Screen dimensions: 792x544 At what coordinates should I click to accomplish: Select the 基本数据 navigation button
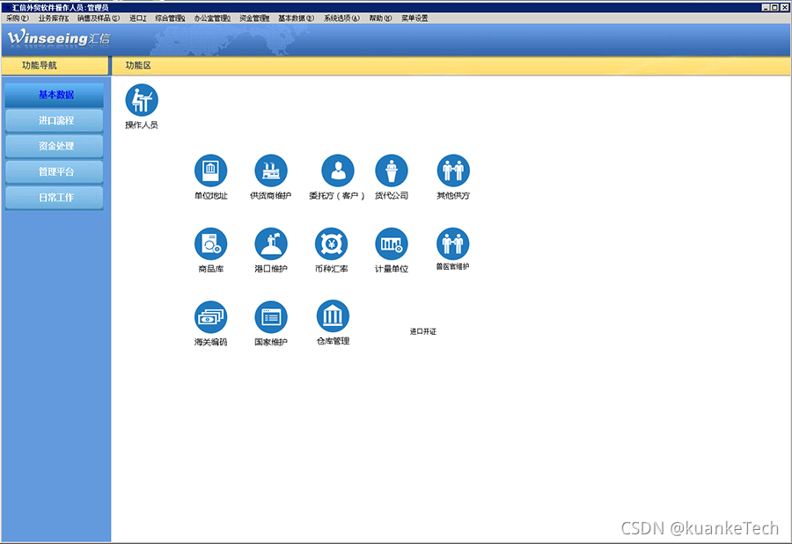pos(54,95)
